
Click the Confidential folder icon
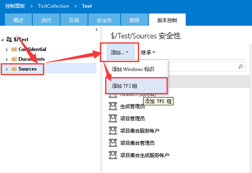(x=14, y=49)
